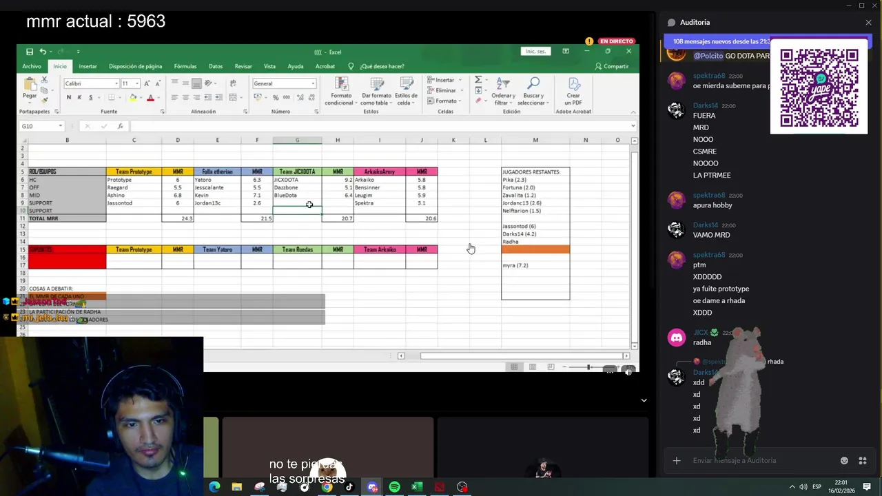
Task: Open the General number format dropdown
Action: coord(313,83)
